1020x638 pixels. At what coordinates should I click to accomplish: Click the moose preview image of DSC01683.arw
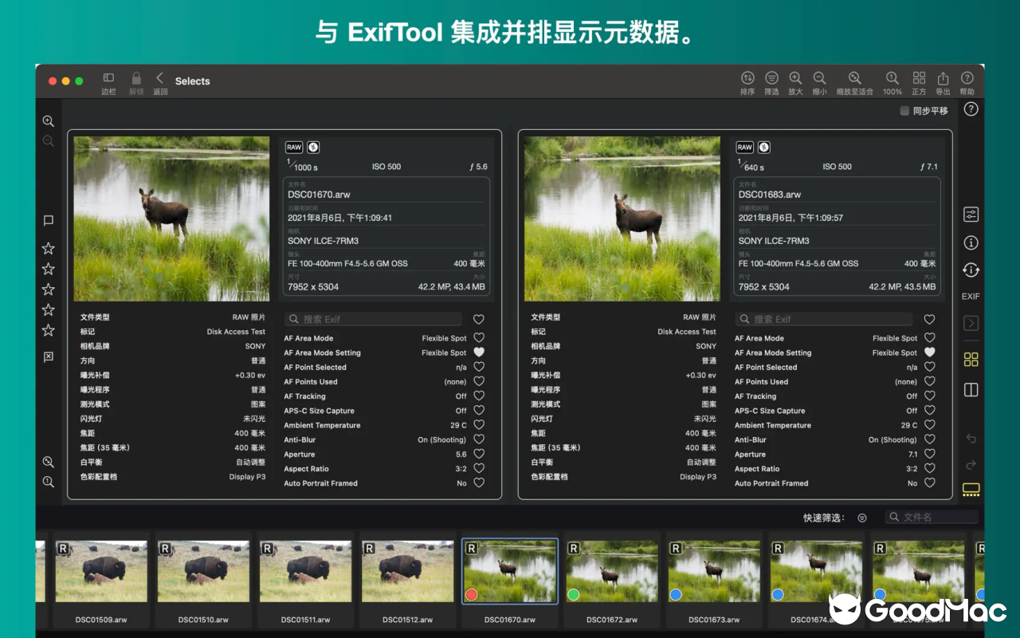point(622,219)
